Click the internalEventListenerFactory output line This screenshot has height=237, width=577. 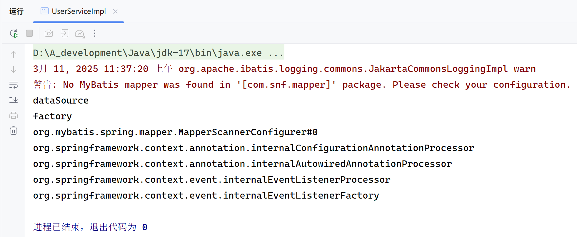click(206, 195)
